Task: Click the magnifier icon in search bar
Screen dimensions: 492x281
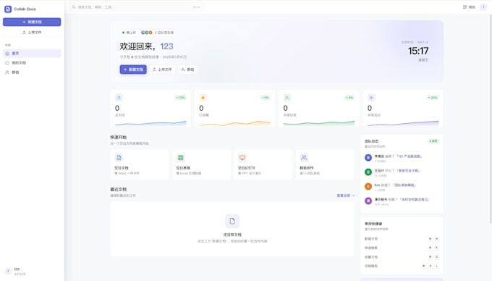Action: tap(74, 7)
